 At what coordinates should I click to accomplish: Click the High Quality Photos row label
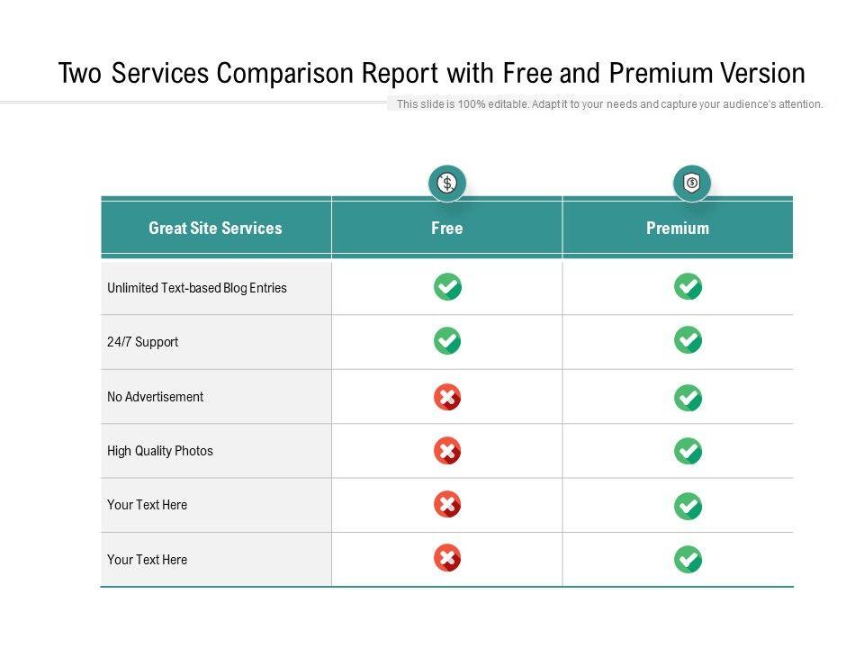point(160,451)
